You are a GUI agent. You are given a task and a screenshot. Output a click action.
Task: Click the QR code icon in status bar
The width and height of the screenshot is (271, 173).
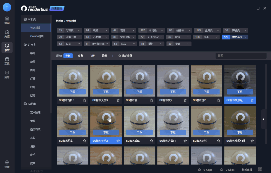point(260,170)
